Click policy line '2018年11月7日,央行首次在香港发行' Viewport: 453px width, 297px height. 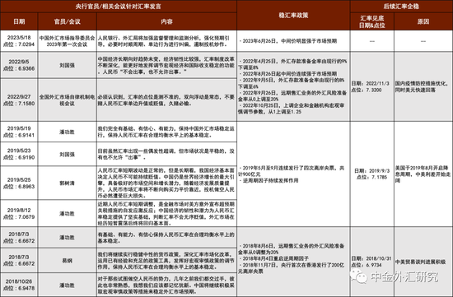tap(292, 268)
